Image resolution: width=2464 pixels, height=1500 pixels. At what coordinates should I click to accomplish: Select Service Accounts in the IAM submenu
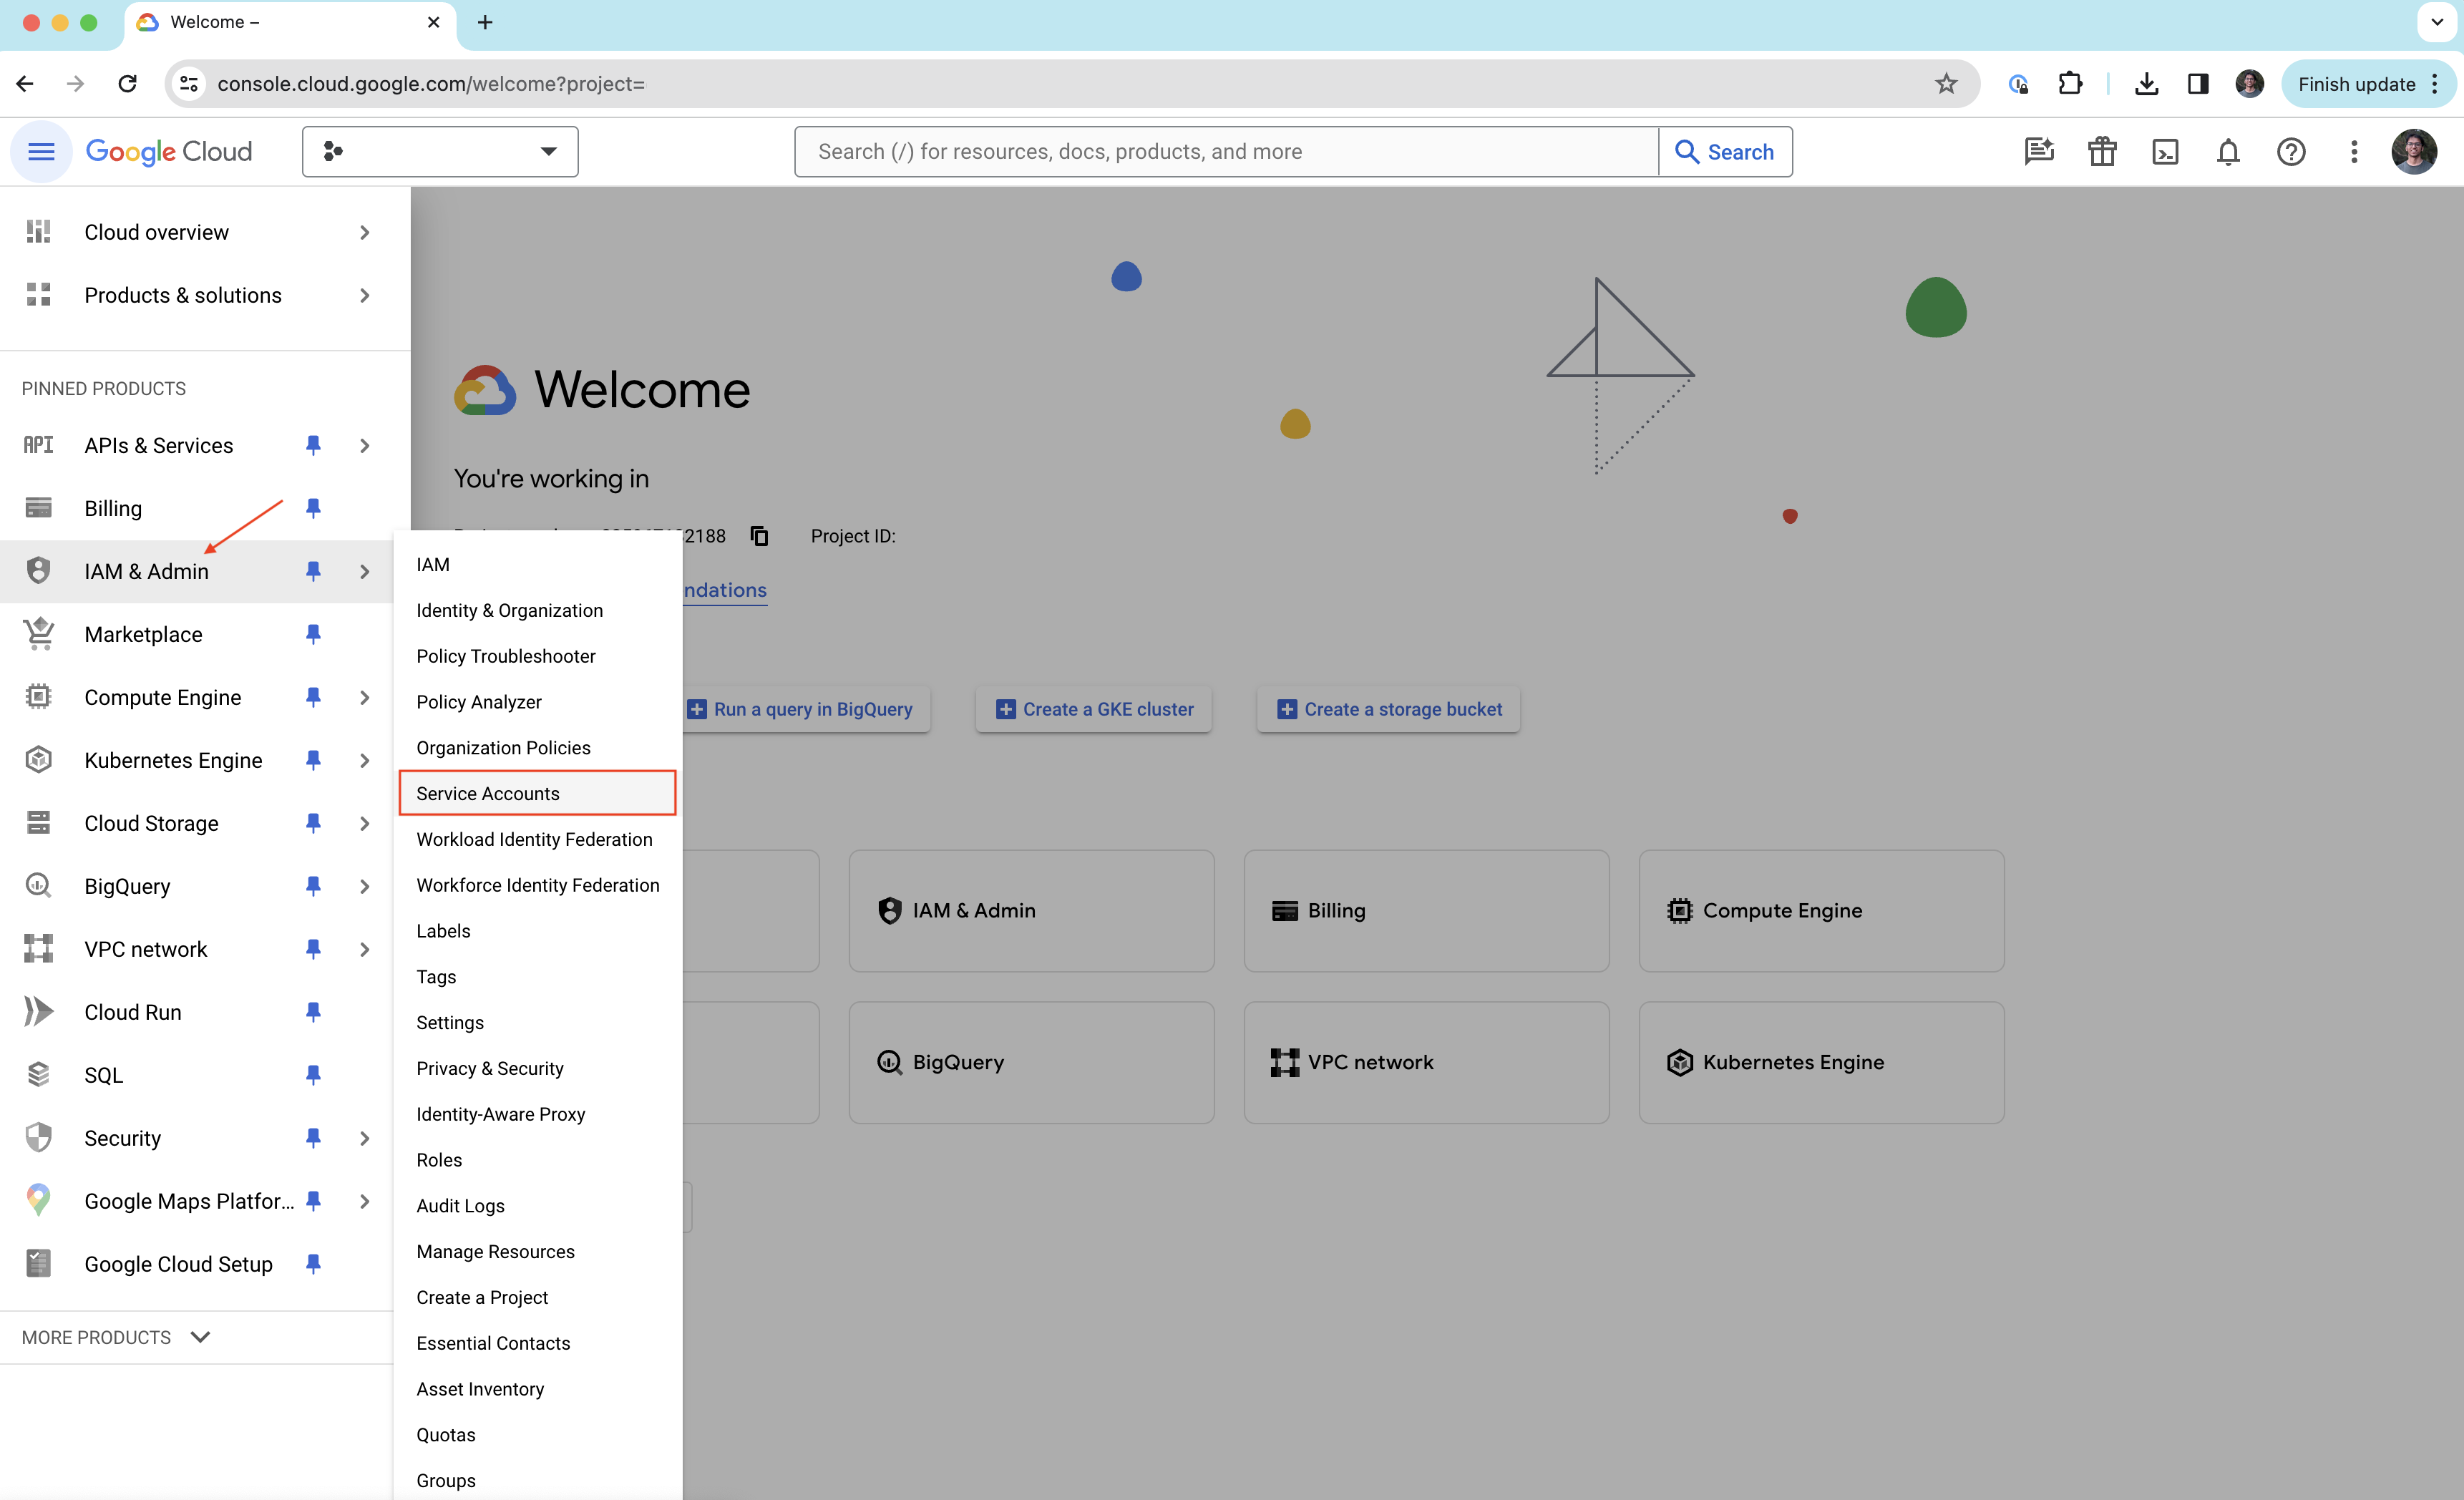538,793
